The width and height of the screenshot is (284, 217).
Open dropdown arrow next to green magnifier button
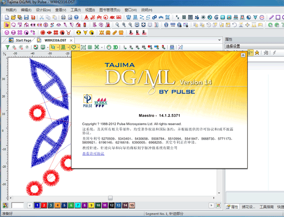58,47
